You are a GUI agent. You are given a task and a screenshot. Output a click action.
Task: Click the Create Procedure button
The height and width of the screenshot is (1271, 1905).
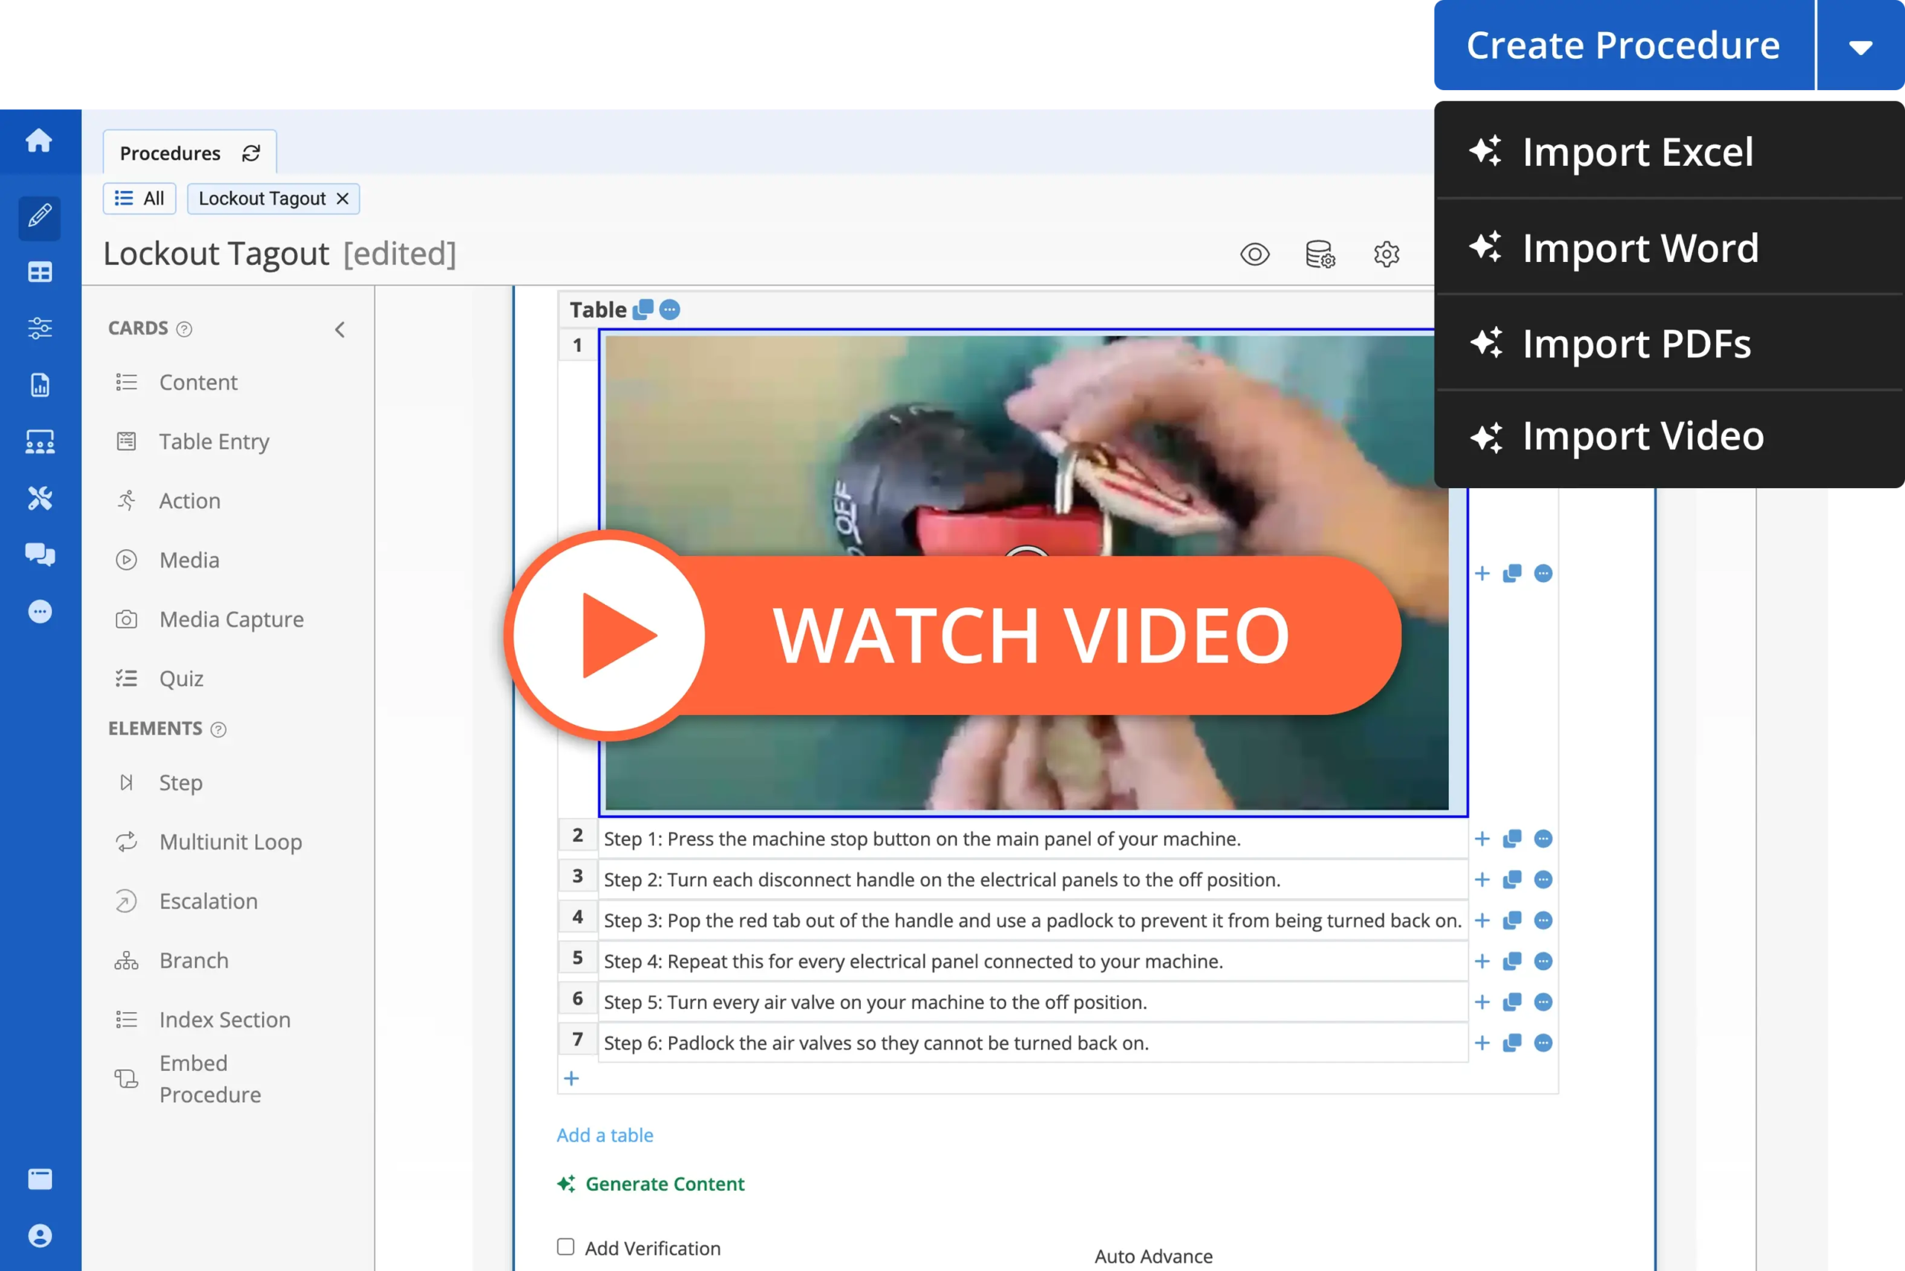pos(1624,45)
